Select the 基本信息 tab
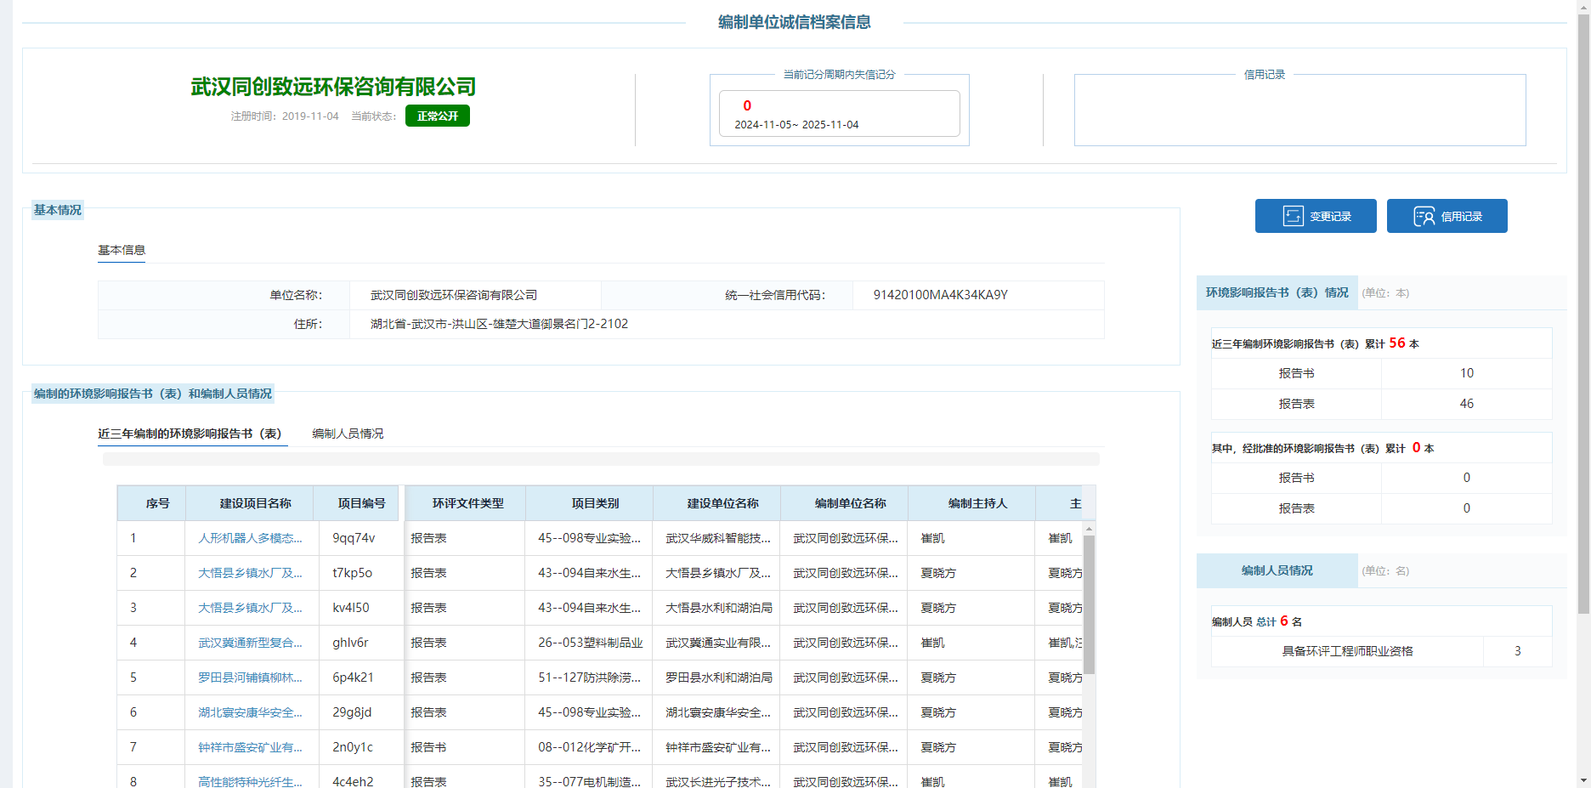Viewport: 1591px width, 788px height. pyautogui.click(x=122, y=250)
